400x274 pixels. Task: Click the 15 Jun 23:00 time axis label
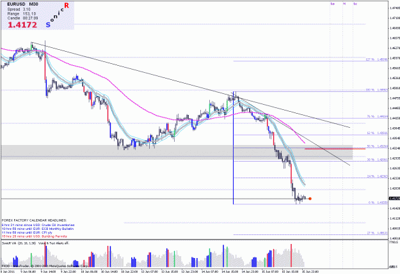click(x=310, y=271)
